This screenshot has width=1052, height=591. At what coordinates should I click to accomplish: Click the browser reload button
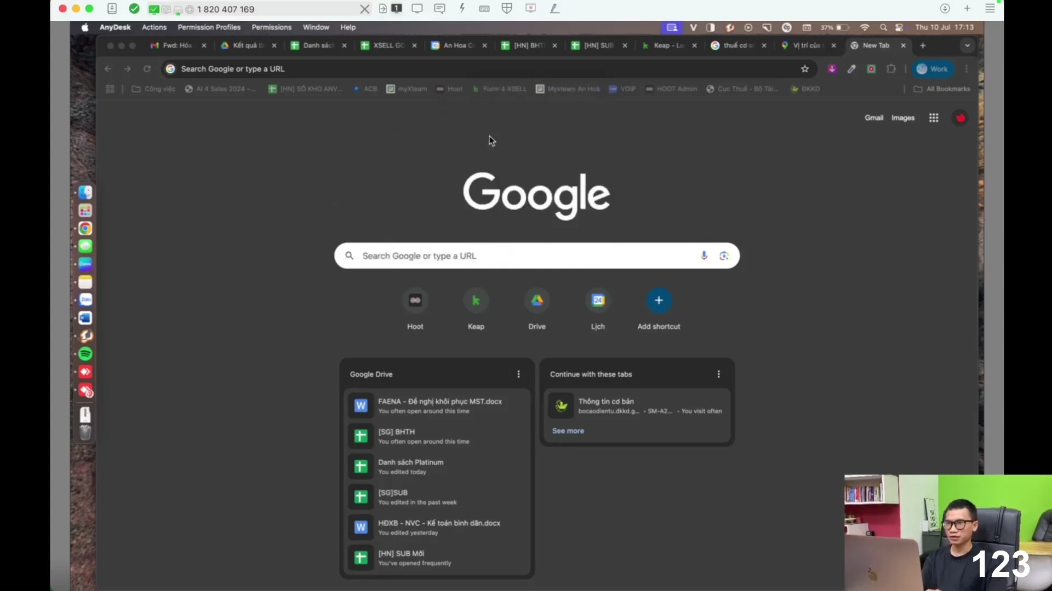[147, 69]
